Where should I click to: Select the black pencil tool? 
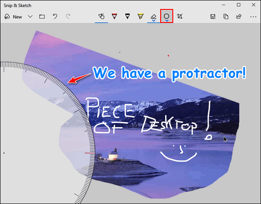[127, 16]
